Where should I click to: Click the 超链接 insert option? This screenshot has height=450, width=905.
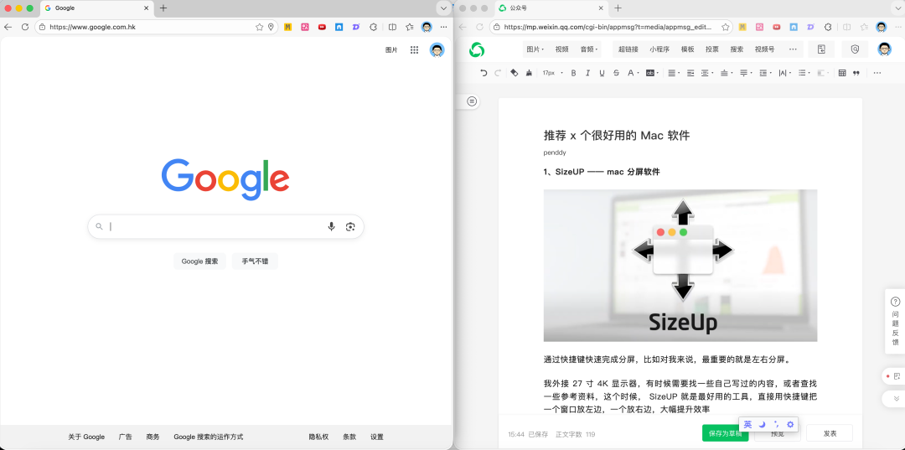pyautogui.click(x=628, y=49)
